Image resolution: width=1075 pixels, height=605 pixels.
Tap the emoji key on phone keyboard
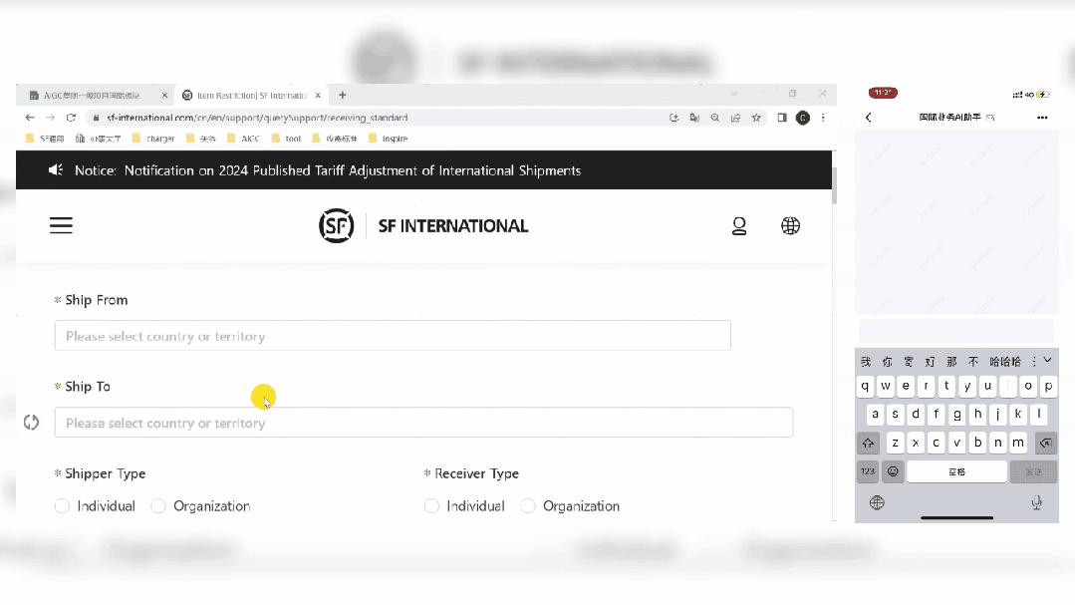(x=893, y=471)
